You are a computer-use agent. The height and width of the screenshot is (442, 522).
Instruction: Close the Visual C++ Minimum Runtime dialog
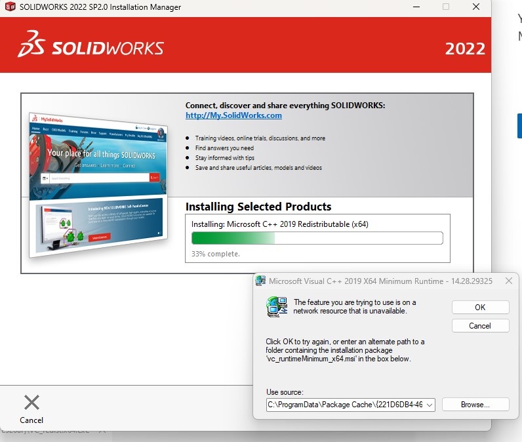click(509, 281)
